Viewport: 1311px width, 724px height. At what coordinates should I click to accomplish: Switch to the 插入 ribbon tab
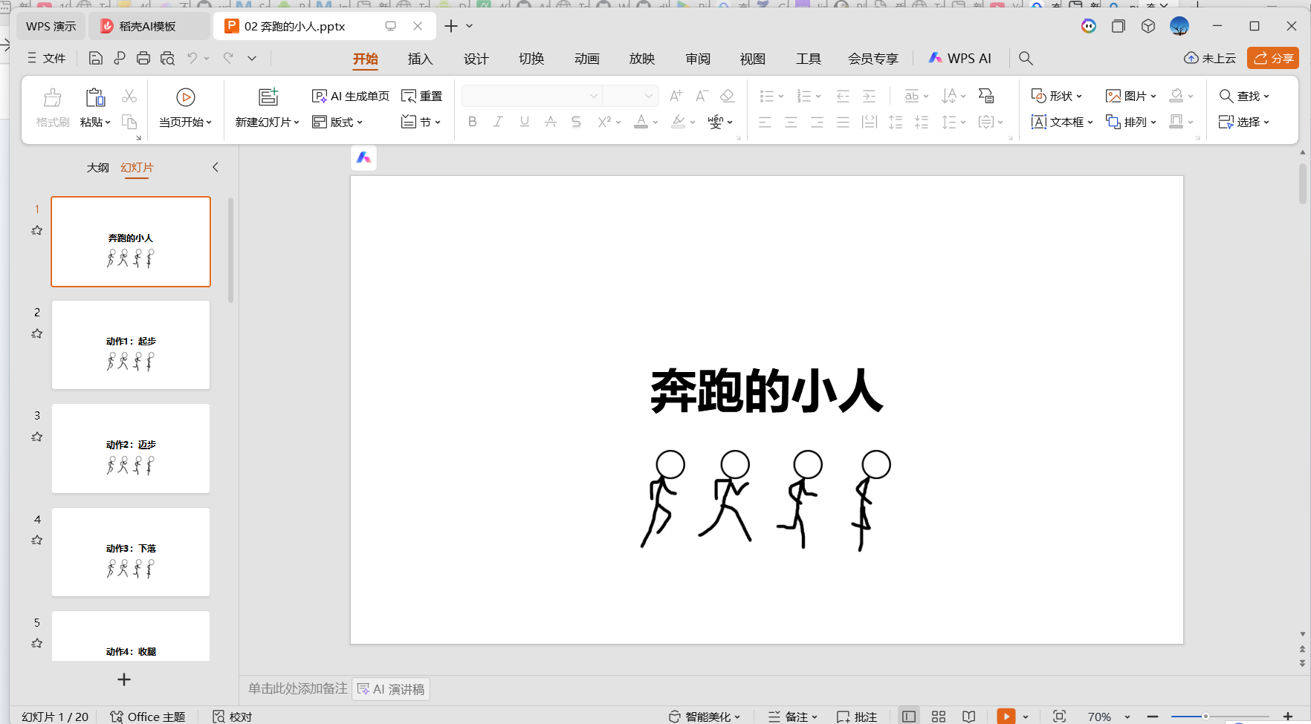(x=420, y=58)
